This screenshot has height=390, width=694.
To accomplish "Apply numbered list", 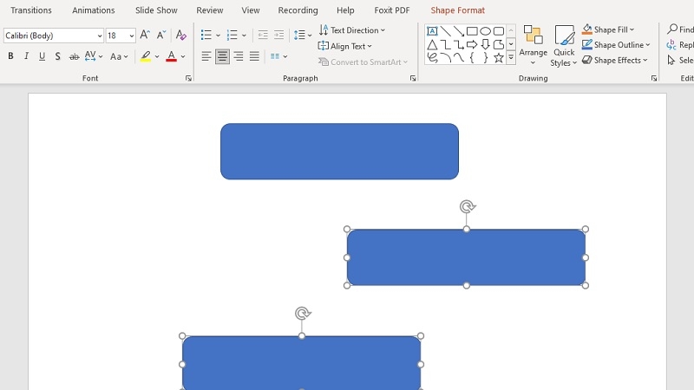I will point(232,35).
